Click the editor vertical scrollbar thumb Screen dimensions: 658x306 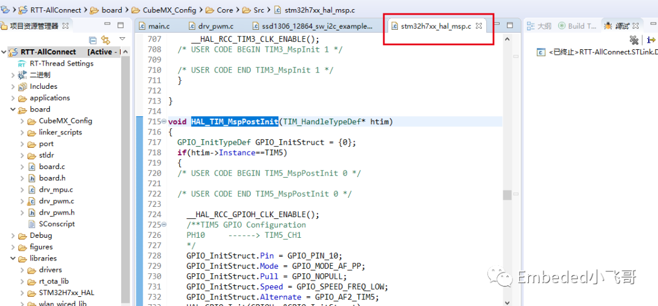507,195
